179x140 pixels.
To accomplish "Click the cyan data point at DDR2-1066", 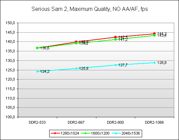I will pyautogui.click(x=154, y=63).
